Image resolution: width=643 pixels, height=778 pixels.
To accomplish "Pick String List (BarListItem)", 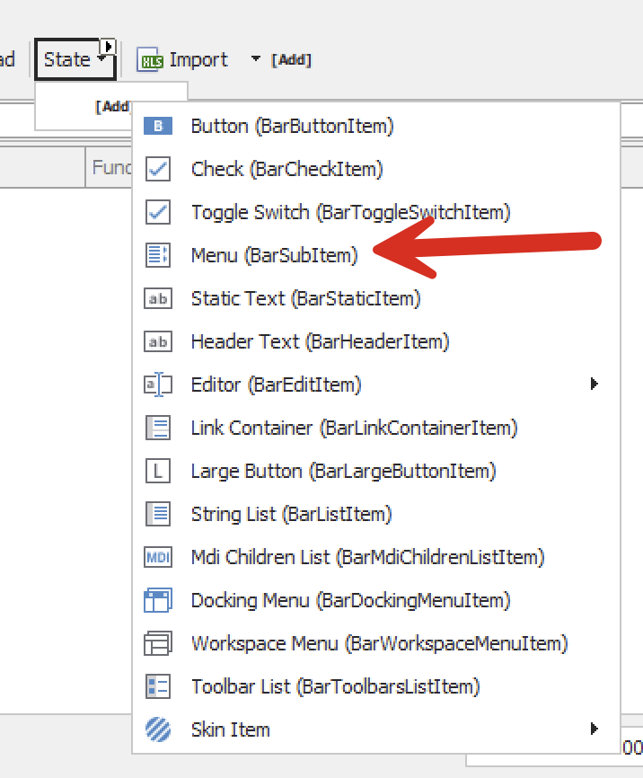I will tap(291, 515).
